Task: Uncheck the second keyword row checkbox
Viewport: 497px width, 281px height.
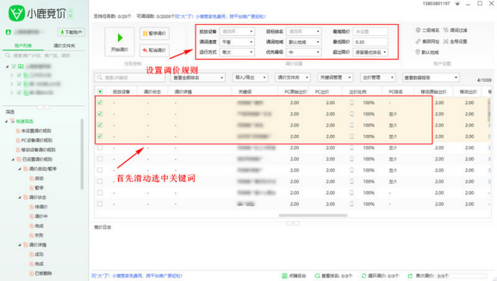Action: tap(100, 114)
